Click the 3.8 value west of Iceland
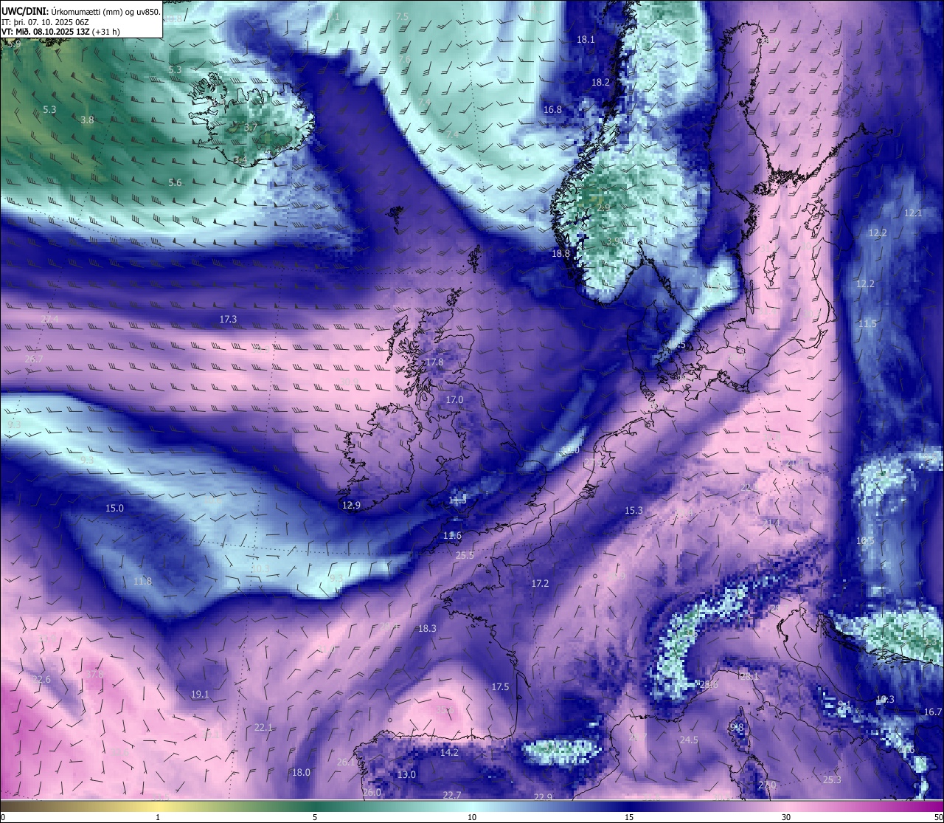 click(x=87, y=120)
